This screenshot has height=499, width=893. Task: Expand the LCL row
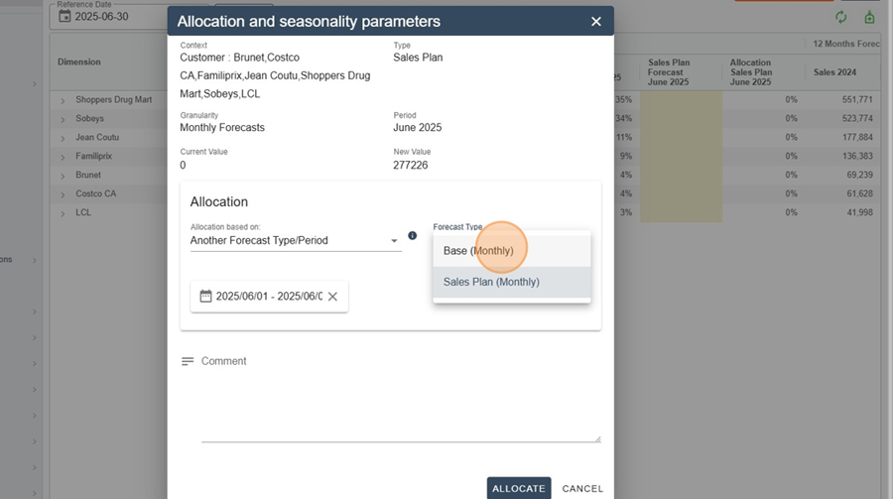tap(63, 213)
